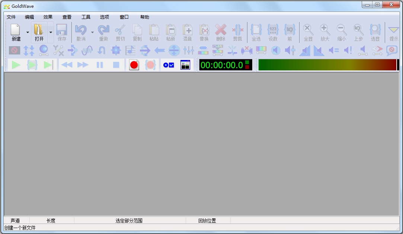This screenshot has width=403, height=234.
Task: Click the green-red level meter bar
Action: (x=329, y=65)
